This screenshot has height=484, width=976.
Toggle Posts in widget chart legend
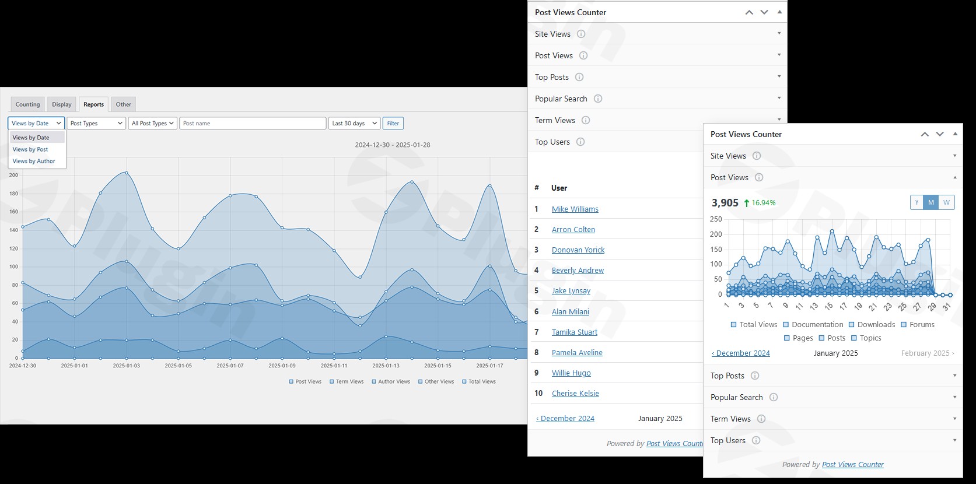pyautogui.click(x=832, y=338)
